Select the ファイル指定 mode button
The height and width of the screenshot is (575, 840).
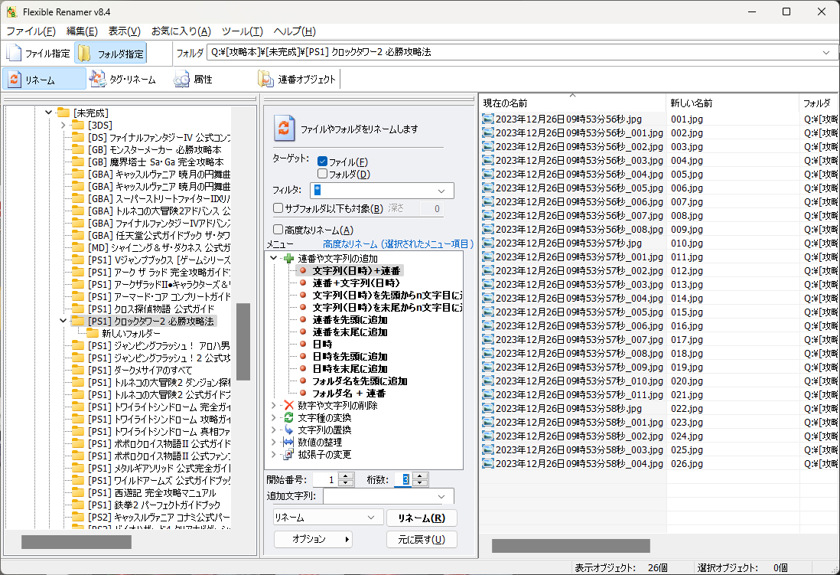click(x=38, y=54)
